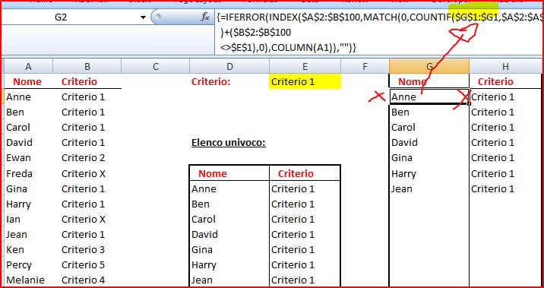The width and height of the screenshot is (544, 288).
Task: Click 'Ben' in column D table
Action: 201,204
